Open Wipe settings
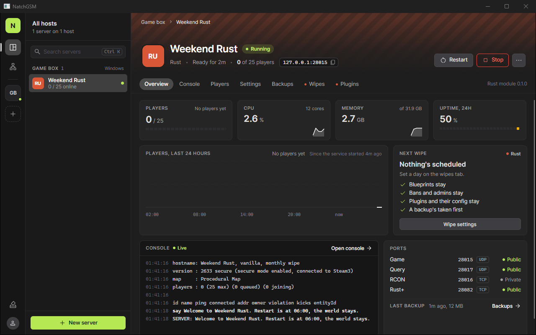Screen dimensions: 536x335 pyautogui.click(x=460, y=224)
